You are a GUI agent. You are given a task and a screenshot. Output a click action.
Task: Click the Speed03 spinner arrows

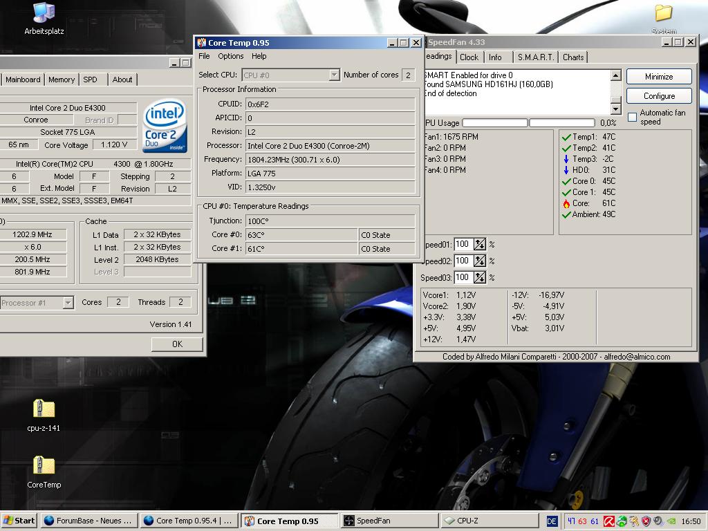coord(480,277)
